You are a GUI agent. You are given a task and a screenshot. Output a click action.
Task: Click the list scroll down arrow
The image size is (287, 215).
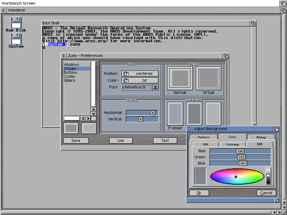pos(94,114)
